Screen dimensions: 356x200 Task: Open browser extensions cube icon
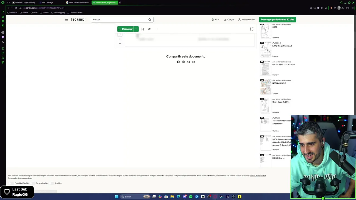pyautogui.click(x=335, y=8)
